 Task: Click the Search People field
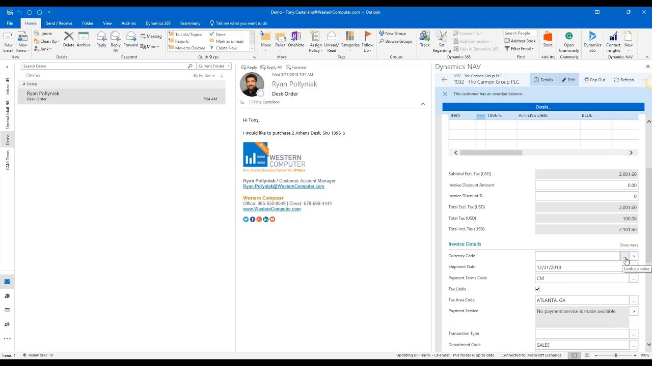[521, 34]
